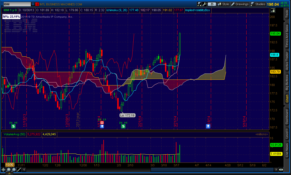The height and width of the screenshot is (175, 291).
Task: Switch to the Trade side tab
Action: (x=287, y=14)
